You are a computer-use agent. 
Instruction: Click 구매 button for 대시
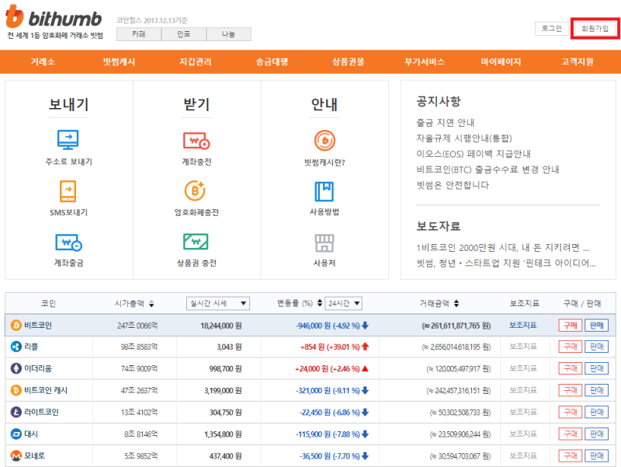pyautogui.click(x=571, y=434)
